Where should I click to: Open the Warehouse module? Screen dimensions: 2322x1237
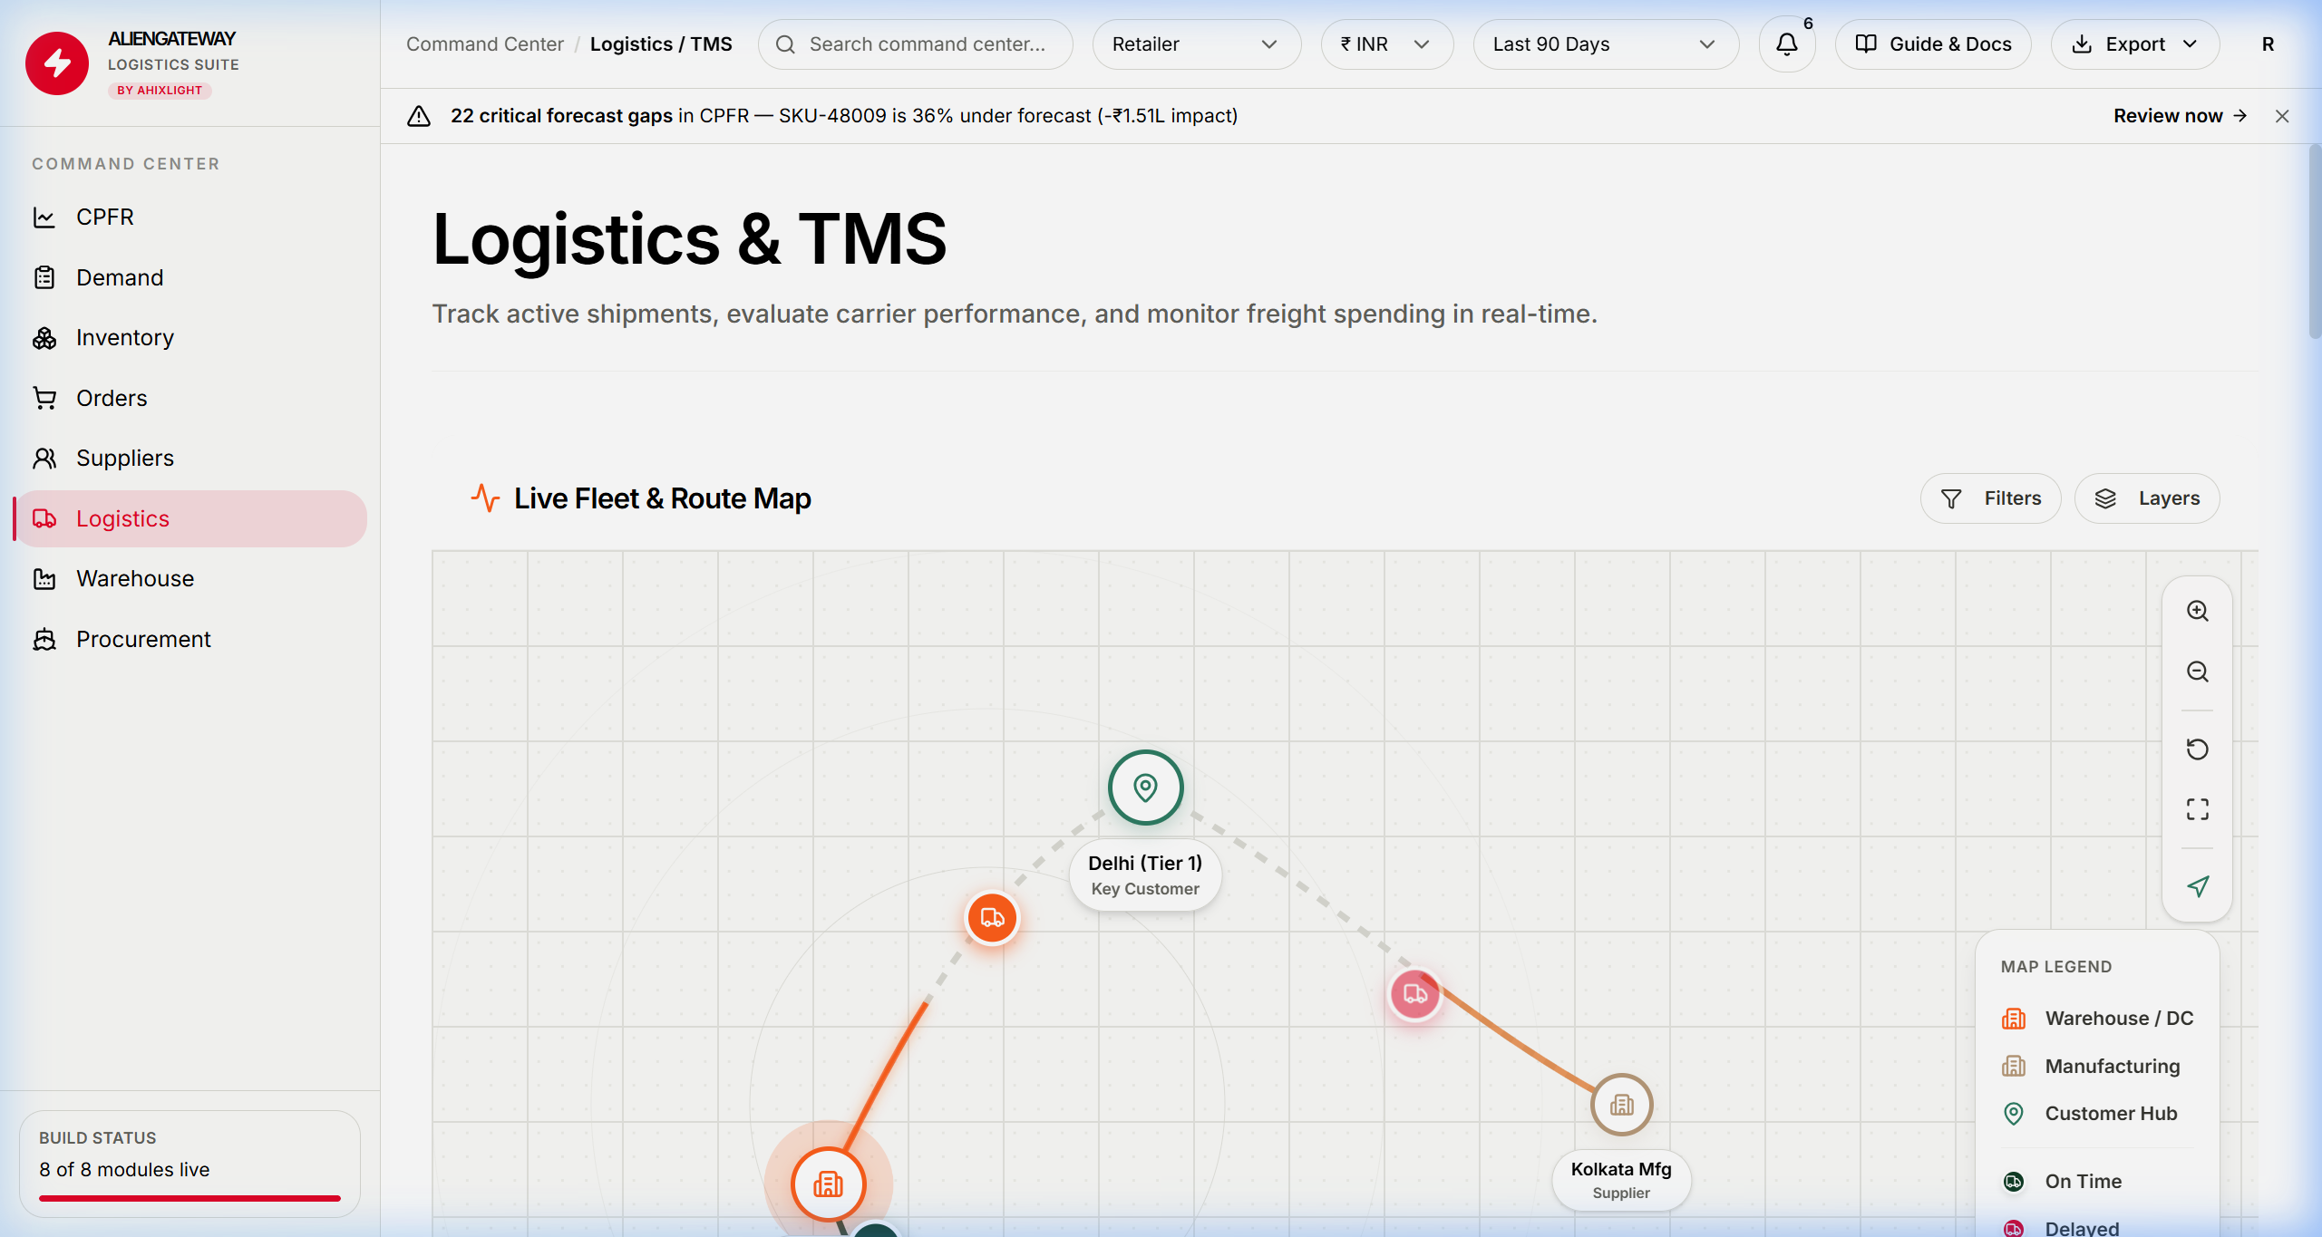(189, 579)
